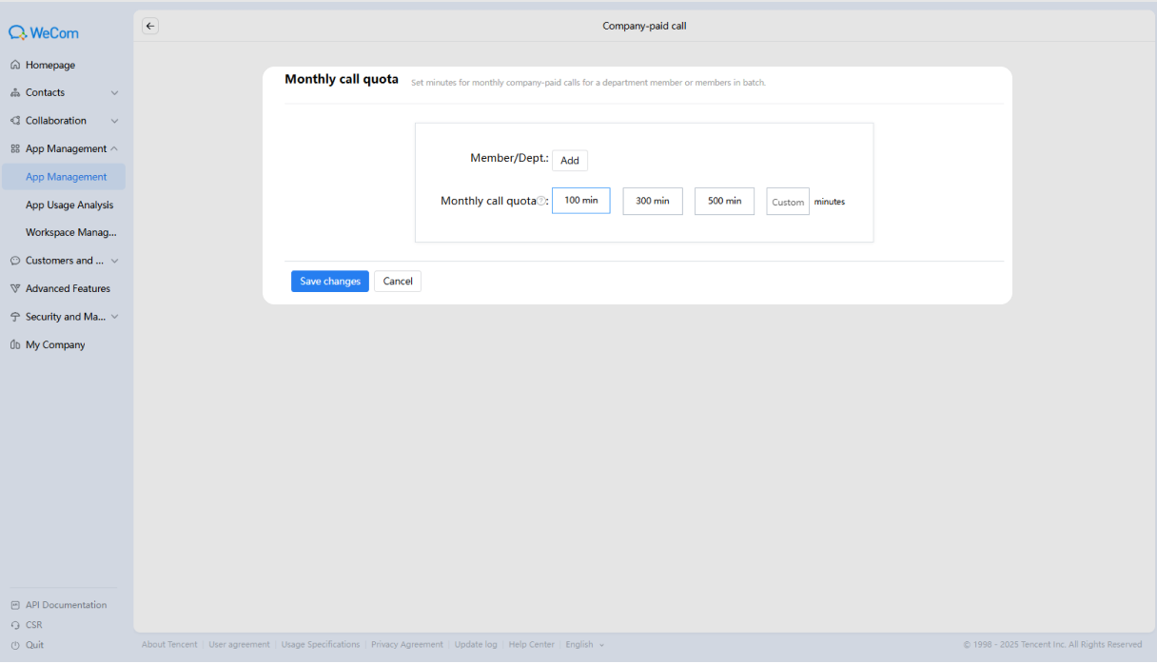Go back using the arrow button
This screenshot has width=1157, height=664.
[150, 26]
